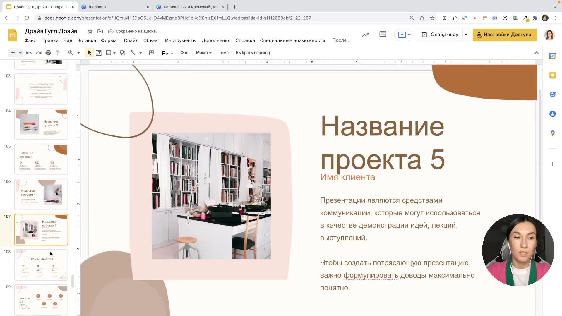This screenshot has height=316, width=562.
Task: Select the text box tool
Action: tap(99, 53)
